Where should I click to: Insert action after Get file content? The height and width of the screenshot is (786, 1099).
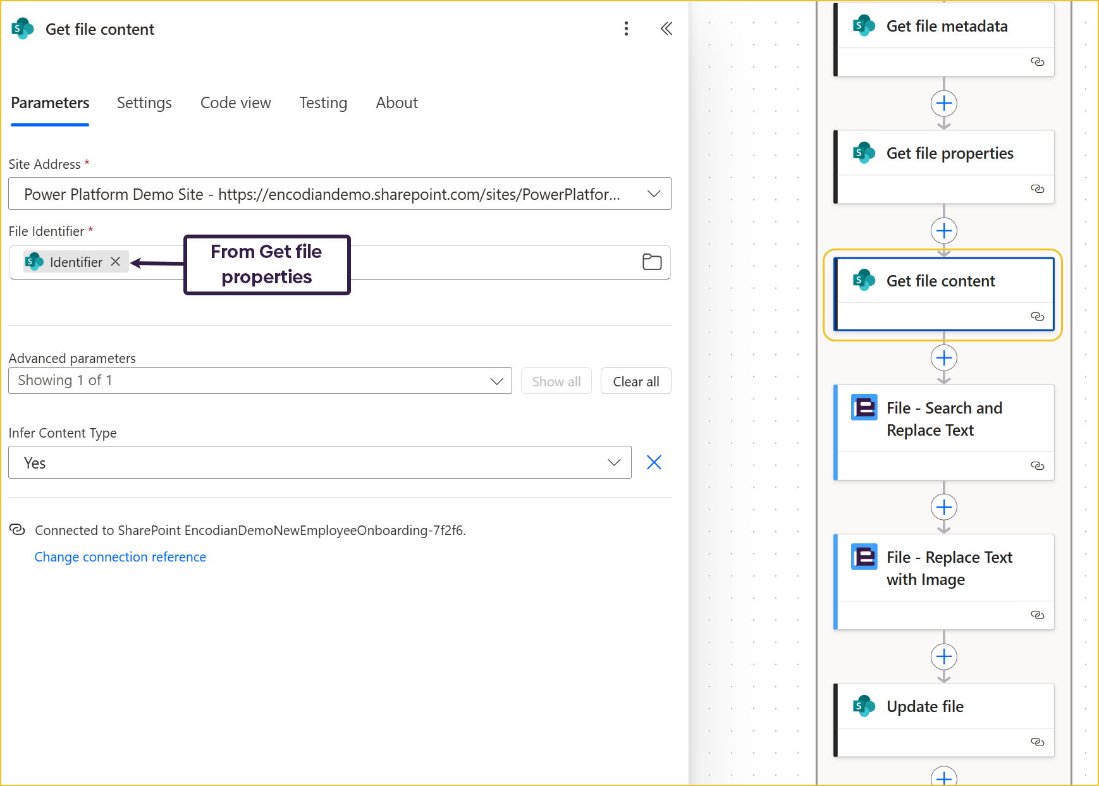[x=943, y=359]
